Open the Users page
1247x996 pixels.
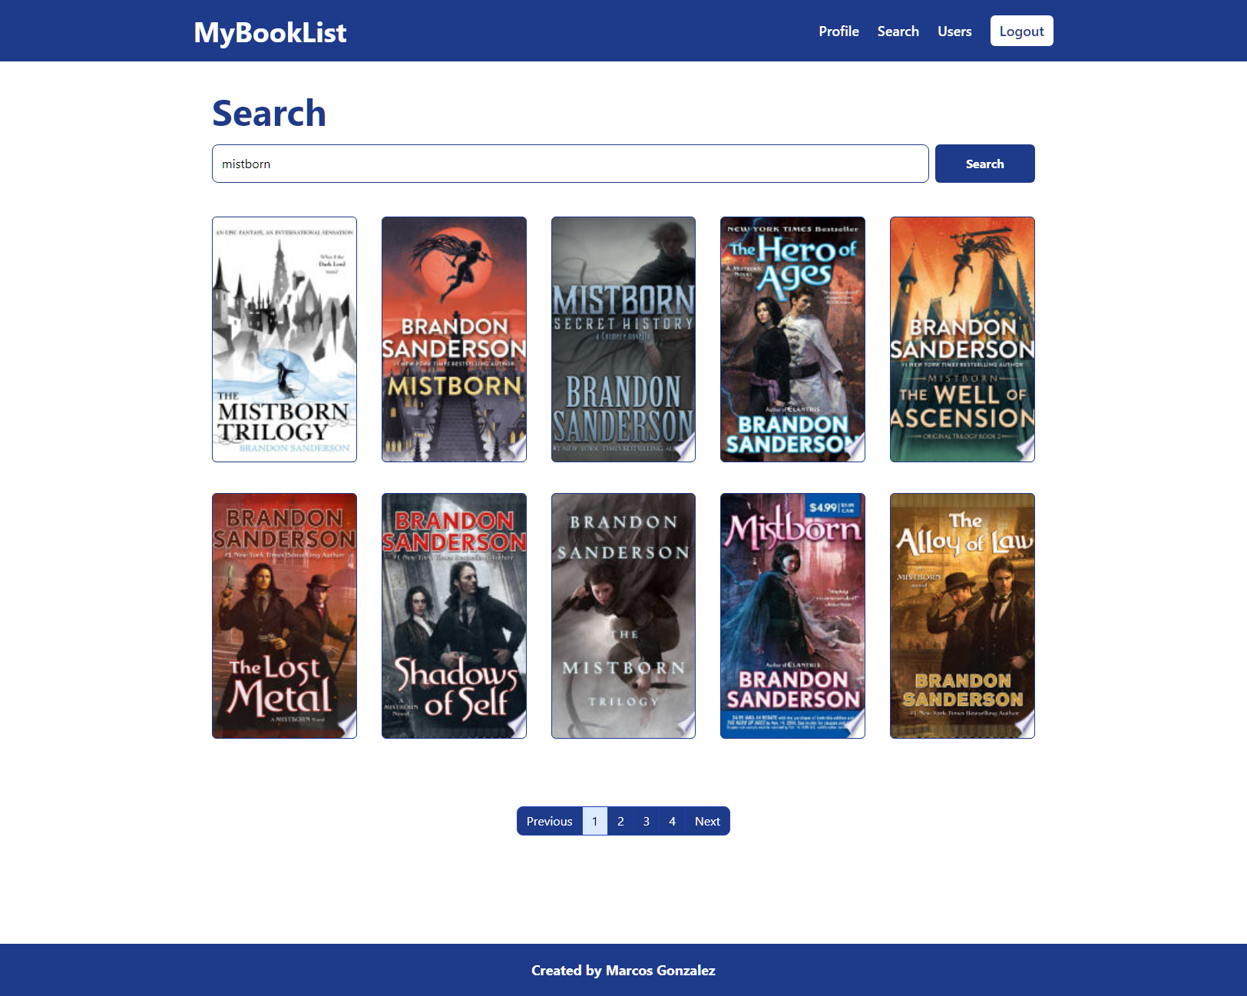[954, 31]
